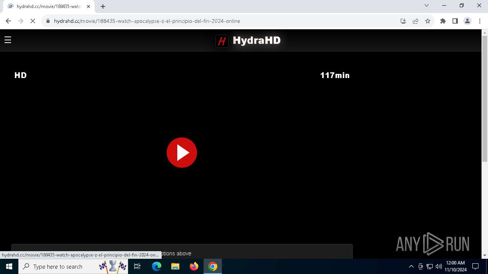The height and width of the screenshot is (274, 488).
Task: Restore down the Chrome window
Action: 462,5
